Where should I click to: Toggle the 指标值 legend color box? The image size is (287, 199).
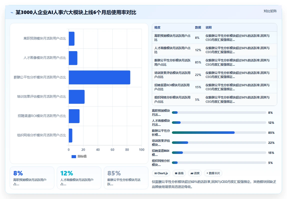pyautogui.click(x=74, y=156)
